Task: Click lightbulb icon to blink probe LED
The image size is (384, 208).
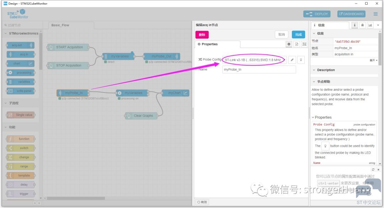Action: 301,60
